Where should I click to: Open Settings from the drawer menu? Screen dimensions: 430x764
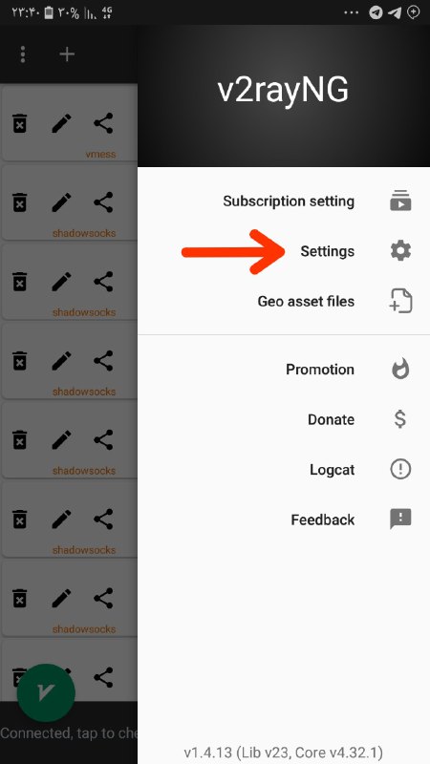tap(283, 251)
